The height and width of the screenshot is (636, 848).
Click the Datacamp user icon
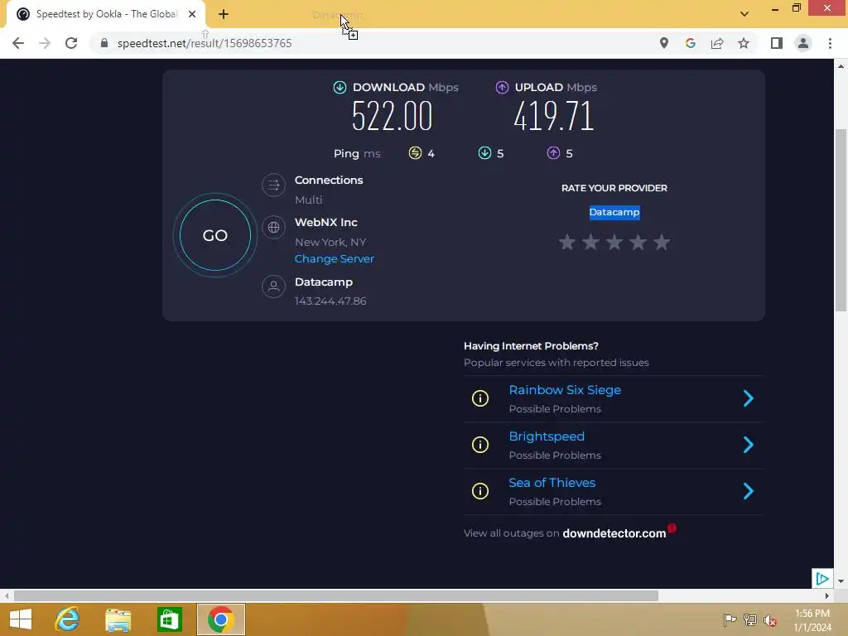tap(273, 287)
